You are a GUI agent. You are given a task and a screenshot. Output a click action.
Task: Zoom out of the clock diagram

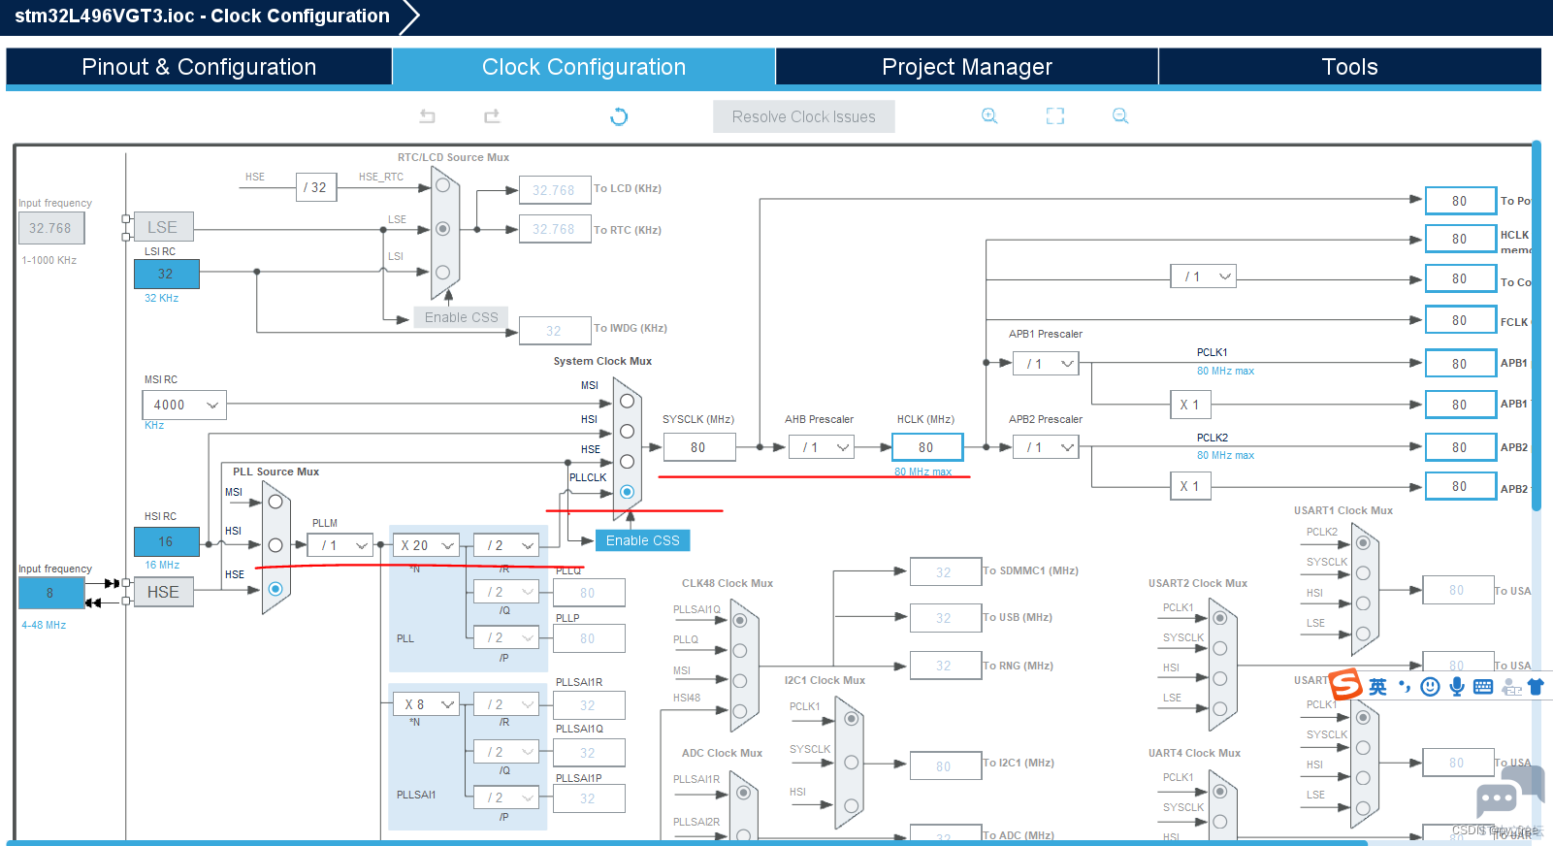click(1120, 116)
